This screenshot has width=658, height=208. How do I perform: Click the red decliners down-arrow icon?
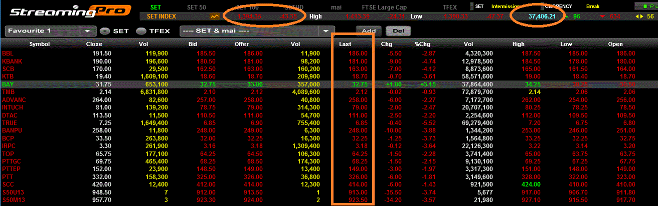[x=602, y=16]
